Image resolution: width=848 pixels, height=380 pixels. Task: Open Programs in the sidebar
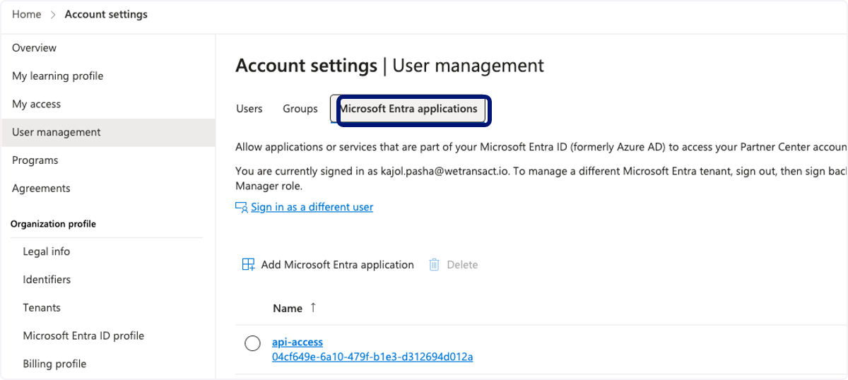pos(109,160)
